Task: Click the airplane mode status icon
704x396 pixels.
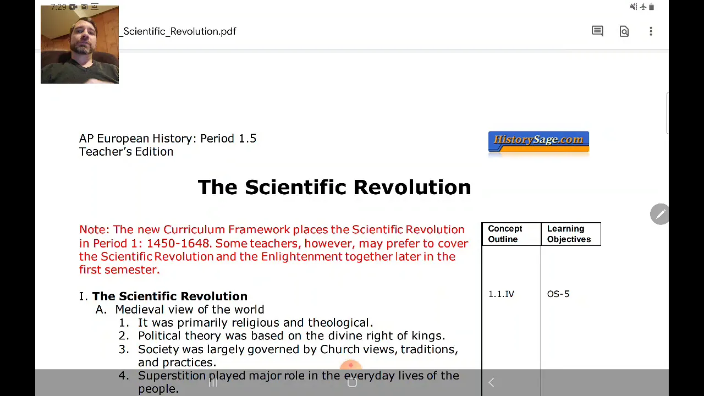Action: [x=643, y=7]
